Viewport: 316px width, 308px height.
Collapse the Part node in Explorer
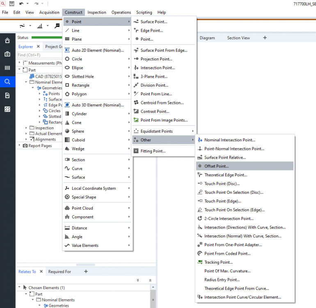[x=20, y=70]
